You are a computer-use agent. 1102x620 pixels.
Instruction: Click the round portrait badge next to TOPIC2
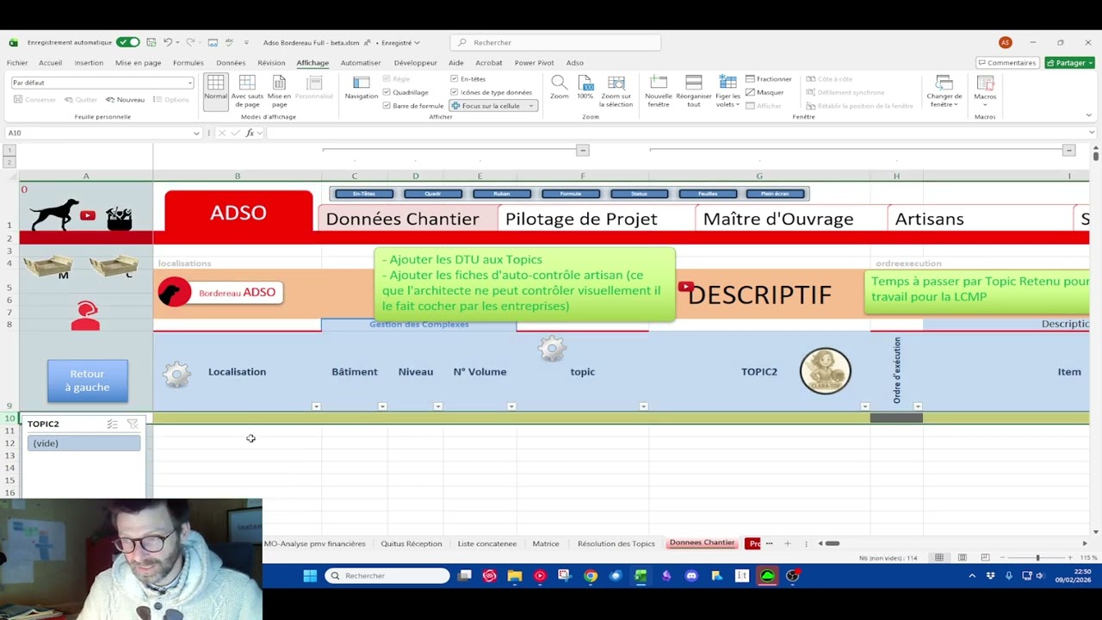[x=825, y=371]
